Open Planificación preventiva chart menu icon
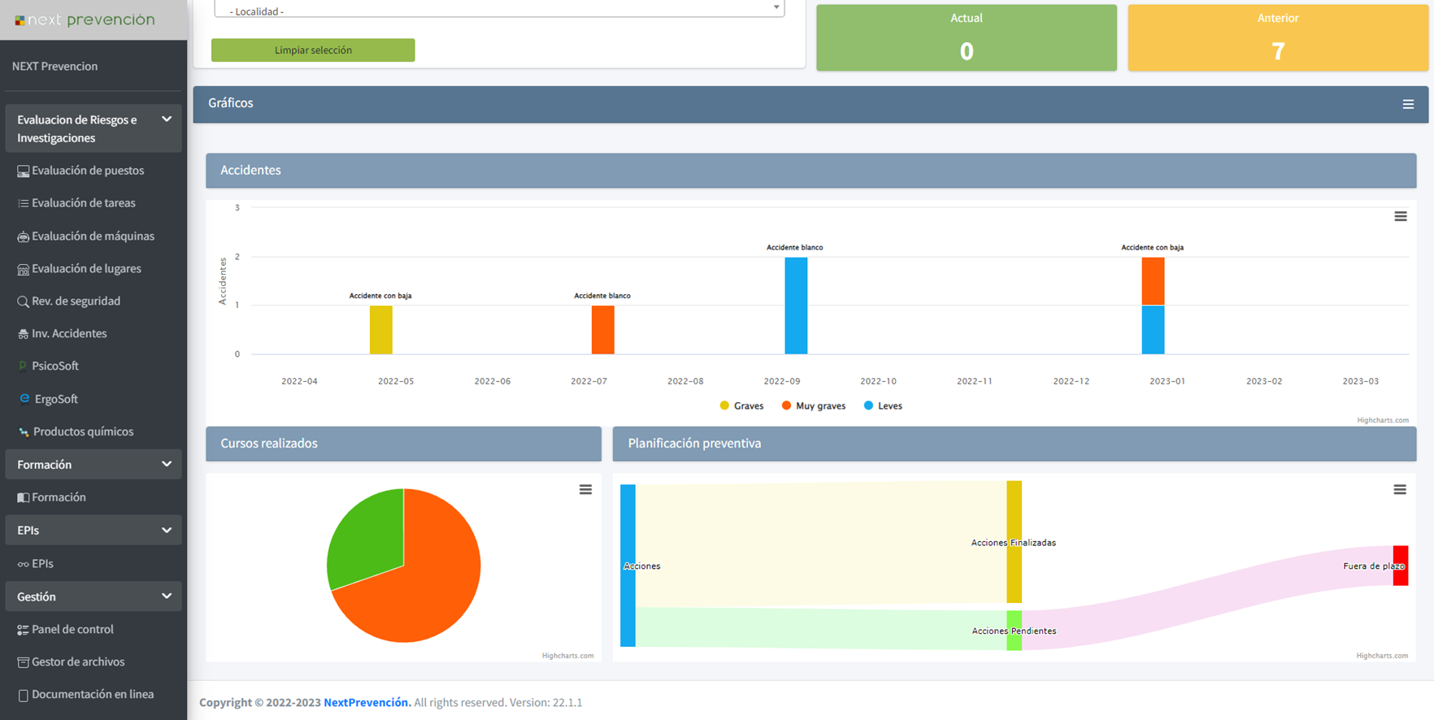The image size is (1434, 720). tap(1400, 489)
